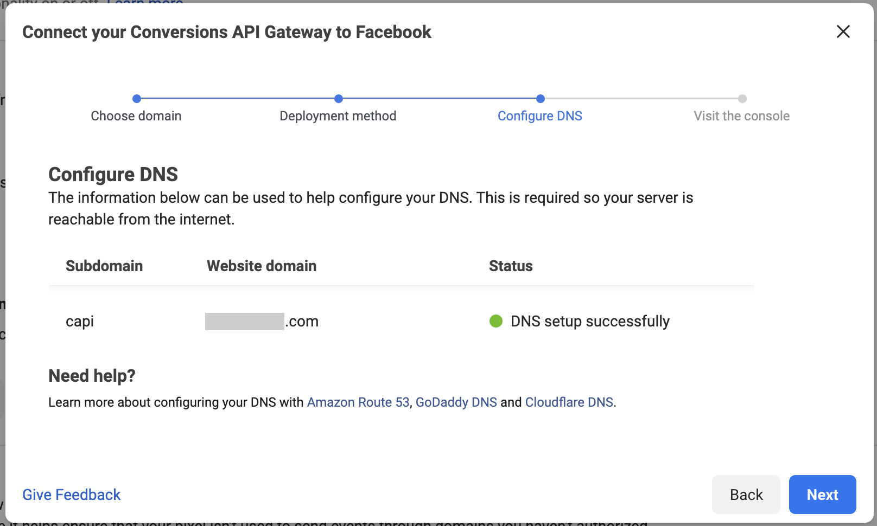Select the Deployment method step dot
This screenshot has height=526, width=877.
coord(339,99)
